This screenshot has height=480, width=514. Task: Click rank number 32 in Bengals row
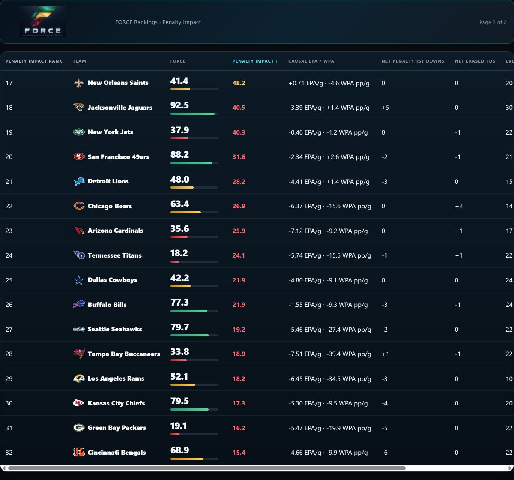(9, 453)
